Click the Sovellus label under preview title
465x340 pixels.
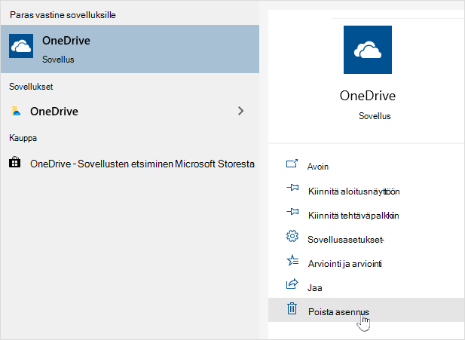(x=375, y=116)
